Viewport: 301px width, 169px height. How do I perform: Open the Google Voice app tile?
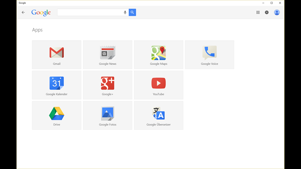click(x=209, y=55)
